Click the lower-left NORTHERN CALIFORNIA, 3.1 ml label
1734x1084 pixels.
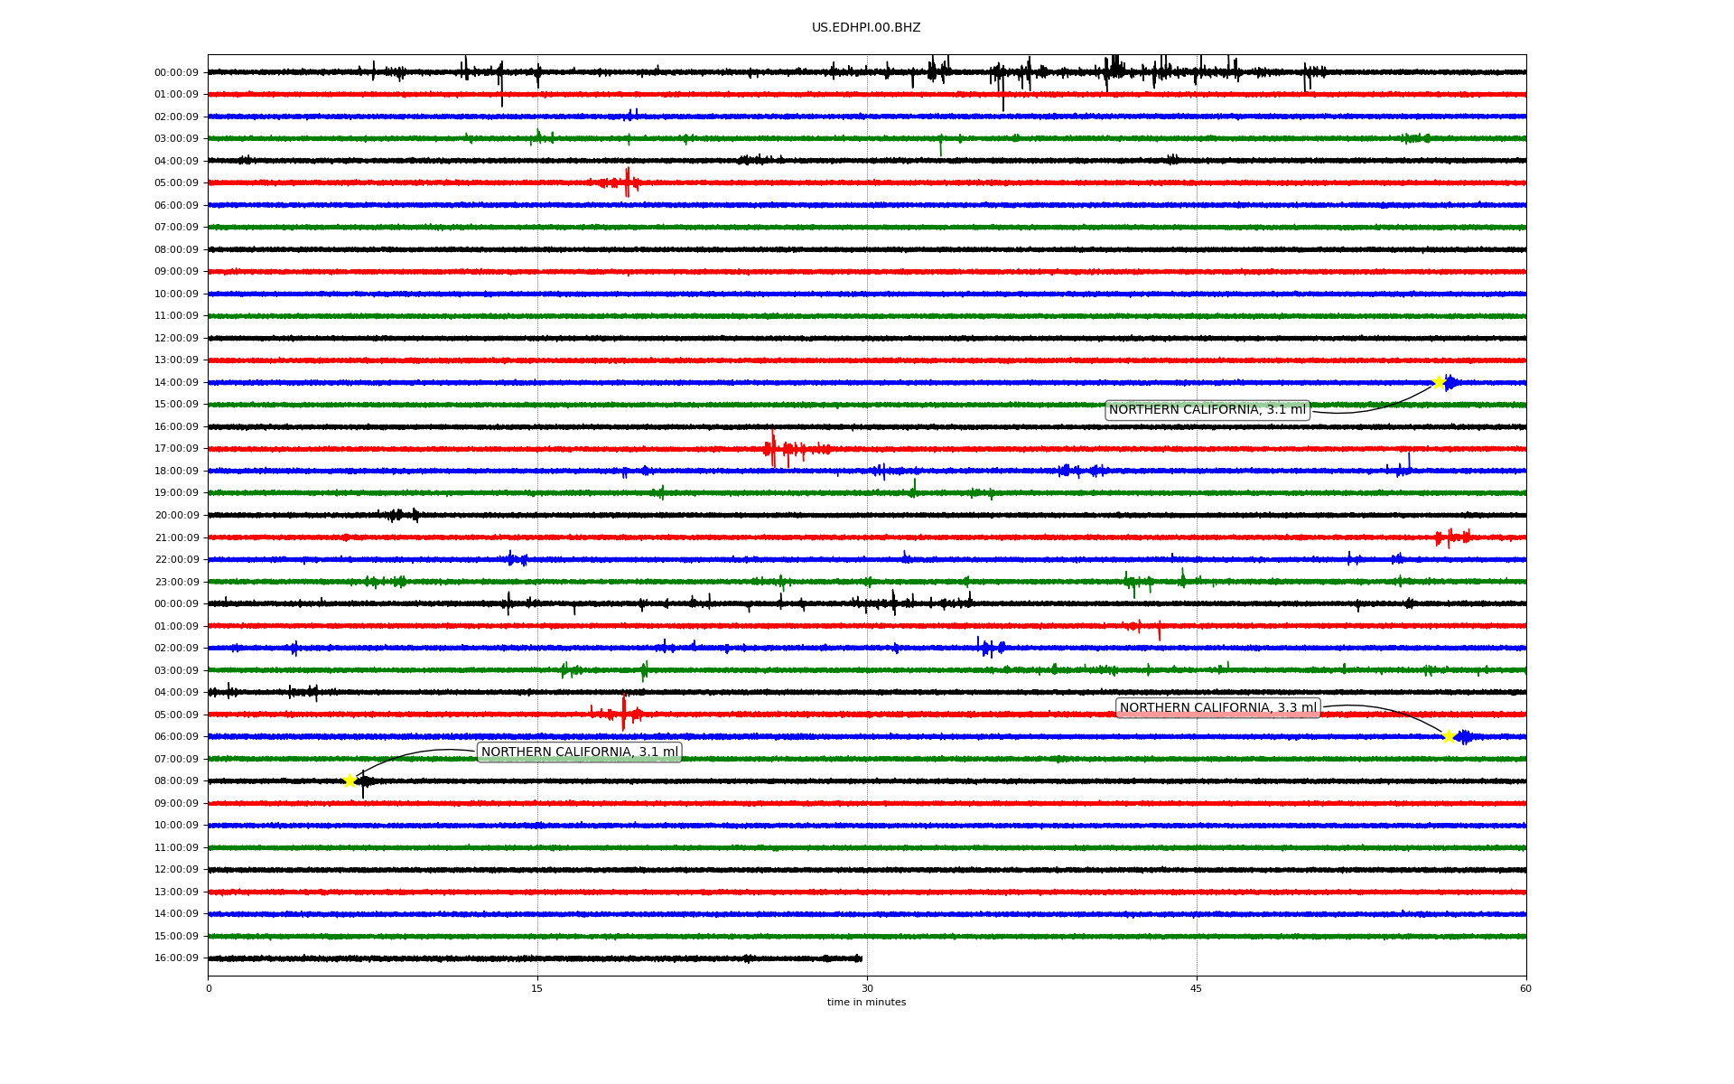pyautogui.click(x=579, y=752)
